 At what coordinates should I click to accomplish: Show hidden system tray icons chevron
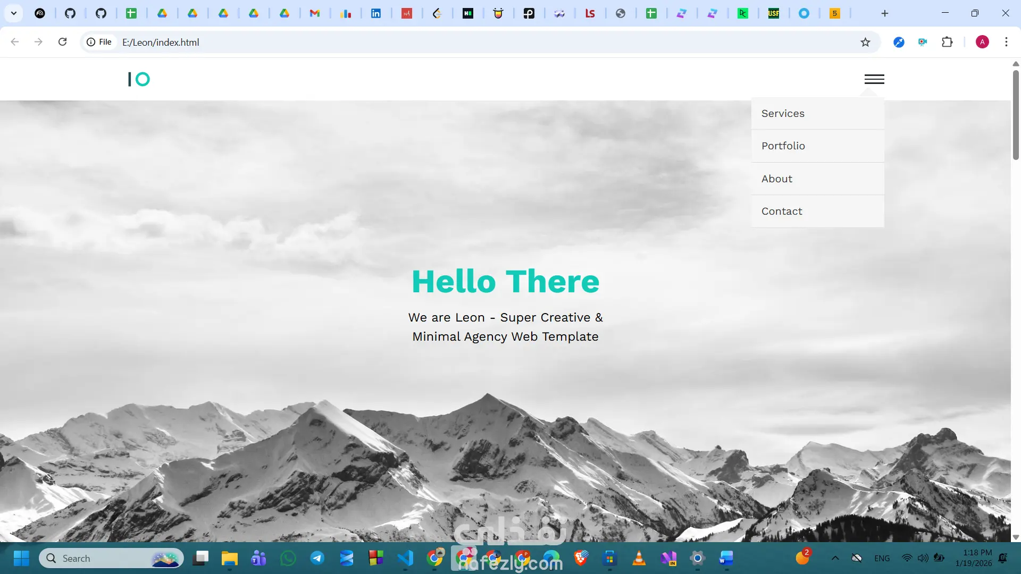[835, 558]
